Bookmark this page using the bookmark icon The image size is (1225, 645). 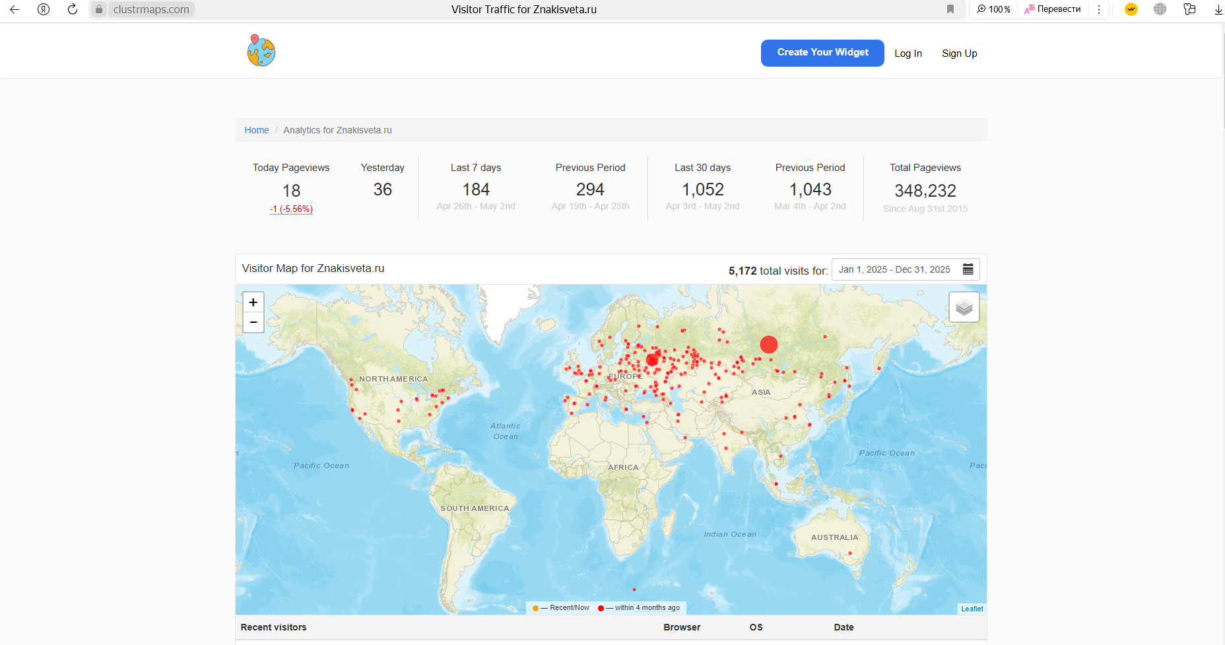point(950,9)
